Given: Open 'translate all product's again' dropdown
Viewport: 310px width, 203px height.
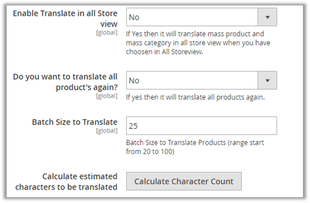Looking at the screenshot, I should pyautogui.click(x=192, y=80).
